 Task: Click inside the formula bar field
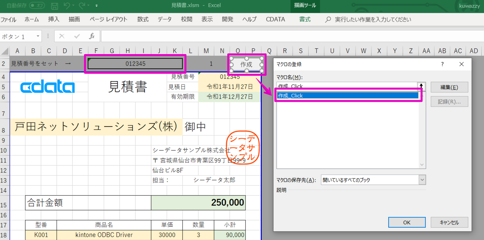(x=292, y=36)
